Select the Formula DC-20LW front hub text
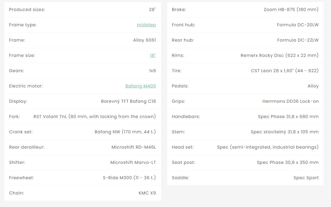The height and width of the screenshot is (207, 331). coord(298,25)
